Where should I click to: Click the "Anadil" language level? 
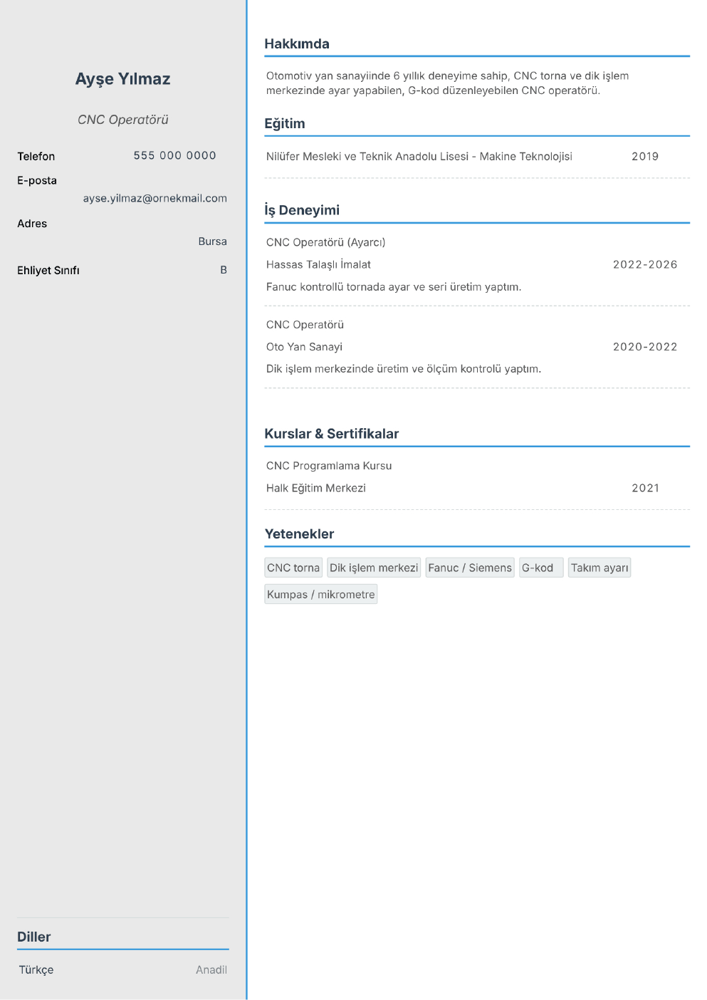click(211, 969)
